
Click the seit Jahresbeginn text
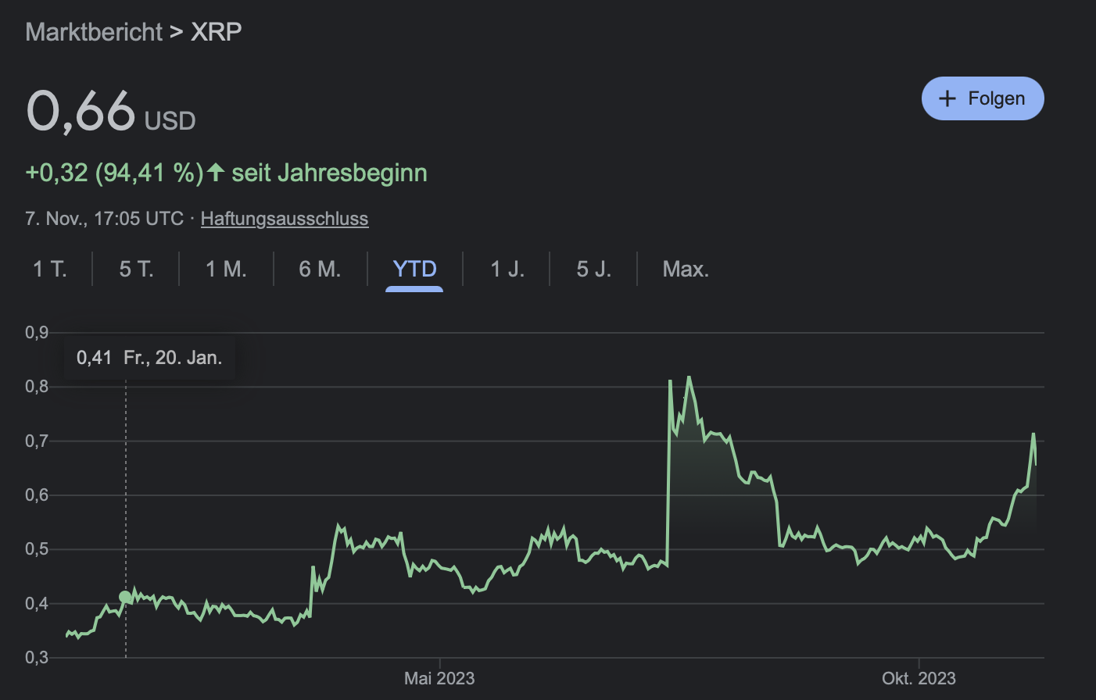pos(330,173)
